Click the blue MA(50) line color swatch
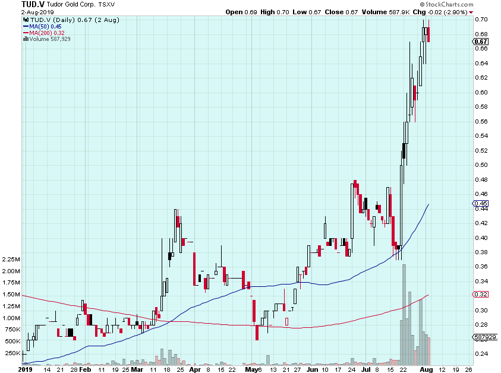 (25, 26)
